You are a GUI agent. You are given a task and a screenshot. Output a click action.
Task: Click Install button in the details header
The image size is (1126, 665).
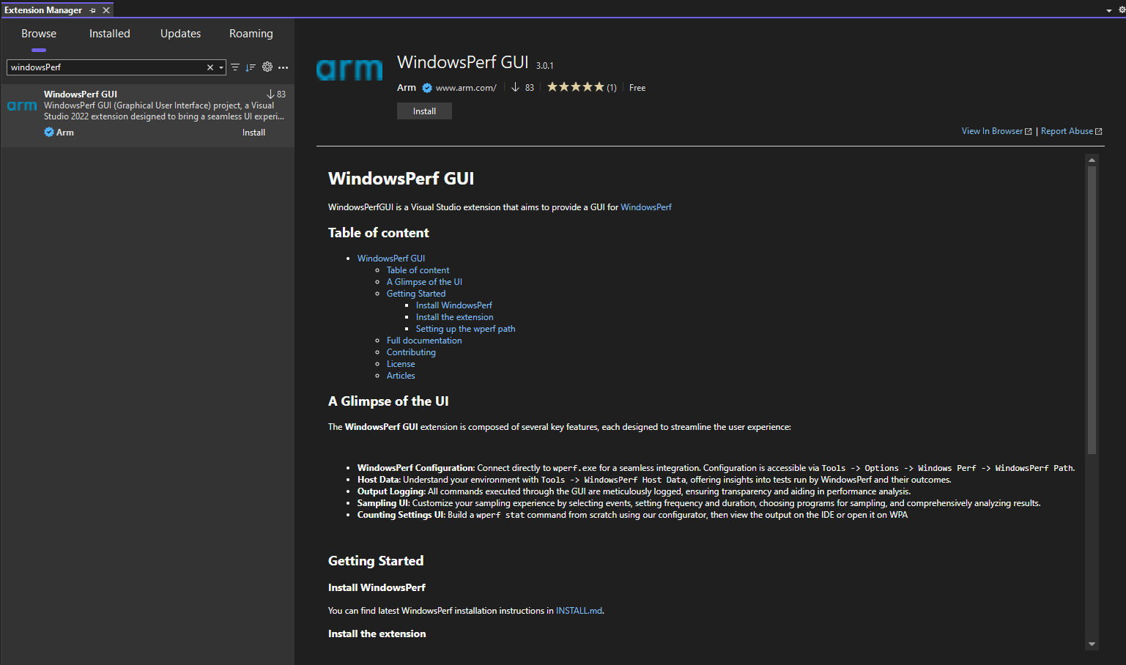pyautogui.click(x=424, y=111)
